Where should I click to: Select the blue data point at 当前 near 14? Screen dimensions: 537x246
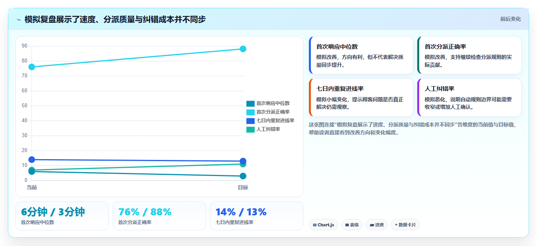(x=32, y=160)
